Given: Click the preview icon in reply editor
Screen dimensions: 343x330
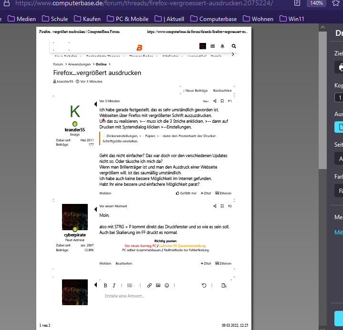Looking at the screenshot, I should (x=224, y=285).
